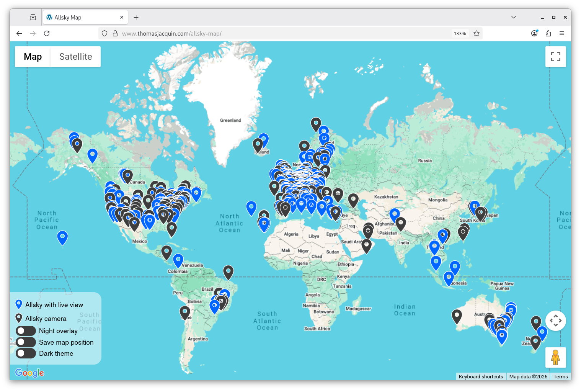This screenshot has height=391, width=581.
Task: Focus the URL address bar
Action: [x=268, y=34]
